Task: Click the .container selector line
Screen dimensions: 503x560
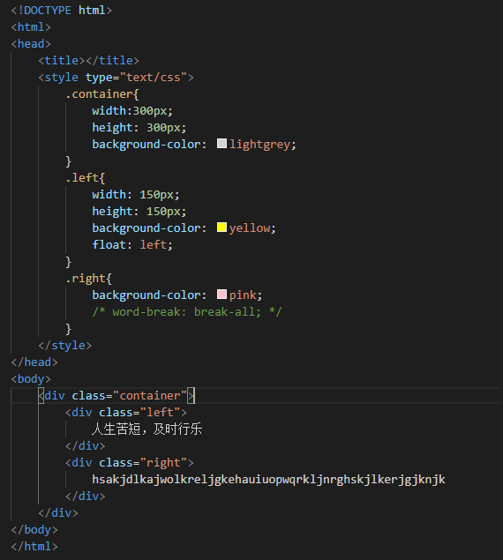Action: point(102,94)
